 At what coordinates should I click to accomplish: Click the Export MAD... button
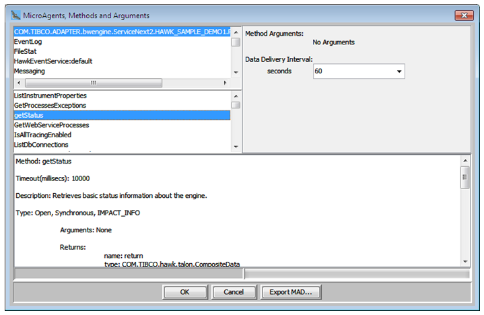[291, 292]
